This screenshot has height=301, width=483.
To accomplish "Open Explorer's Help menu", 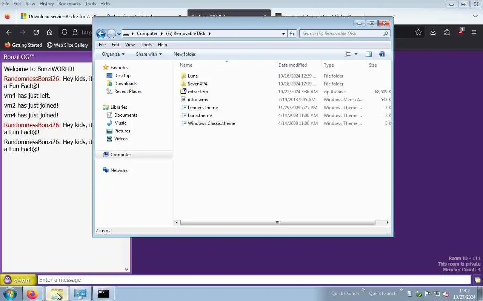I will [162, 45].
